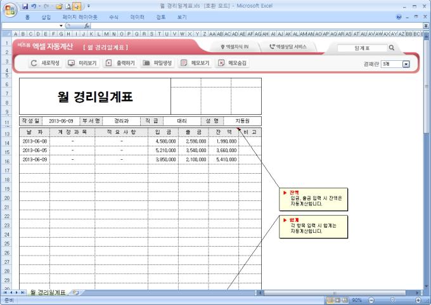Switch to the 페이지 레이아웃 tab
This screenshot has height=305, width=431.
[x=80, y=17]
